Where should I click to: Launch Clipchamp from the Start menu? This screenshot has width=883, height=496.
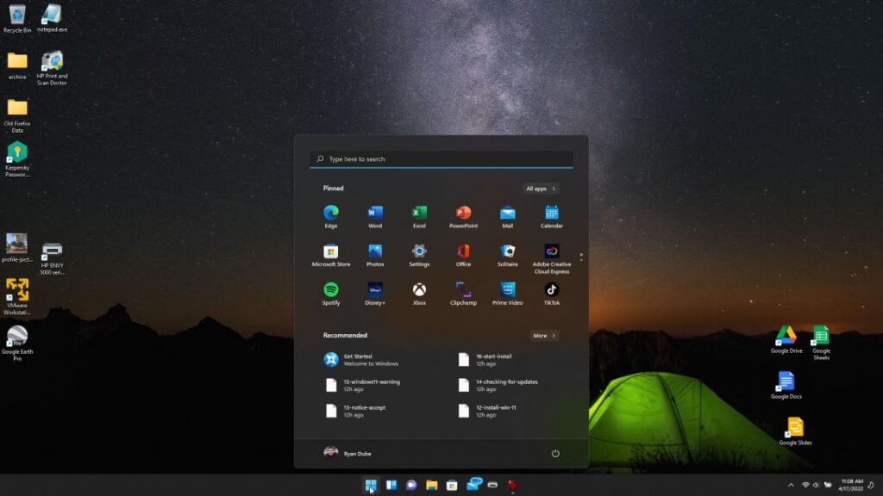(463, 294)
